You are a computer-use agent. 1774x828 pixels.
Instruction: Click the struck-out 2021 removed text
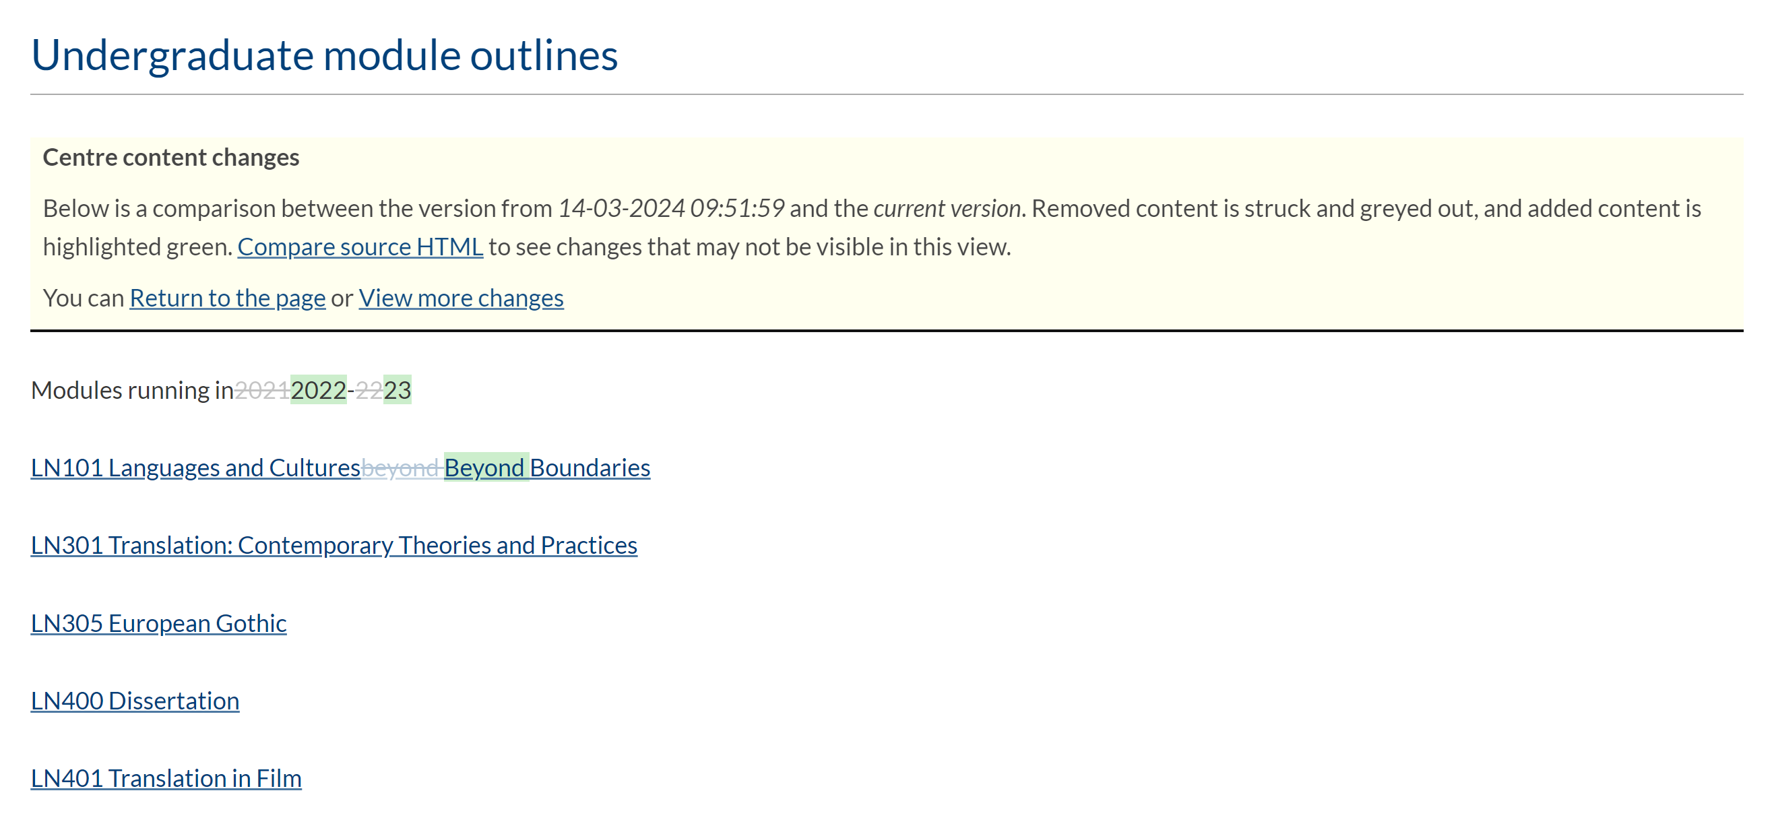click(262, 391)
